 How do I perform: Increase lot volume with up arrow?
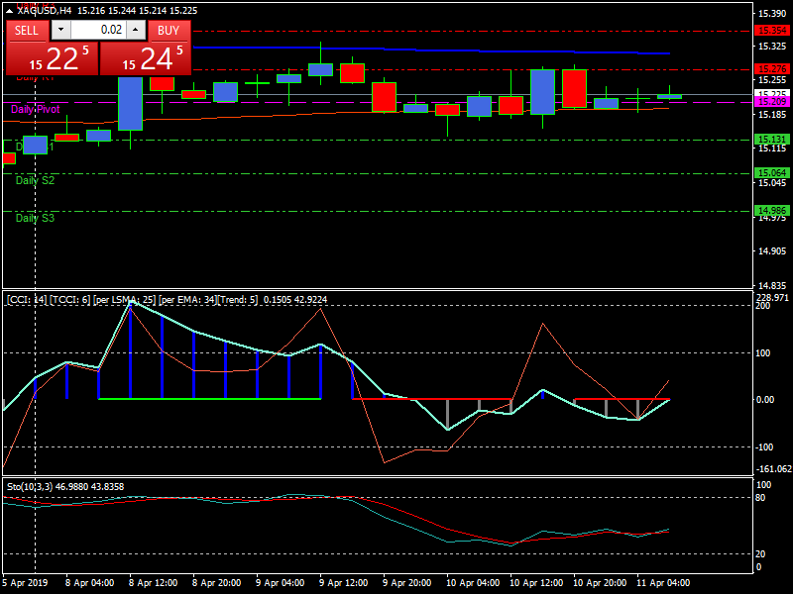(136, 30)
